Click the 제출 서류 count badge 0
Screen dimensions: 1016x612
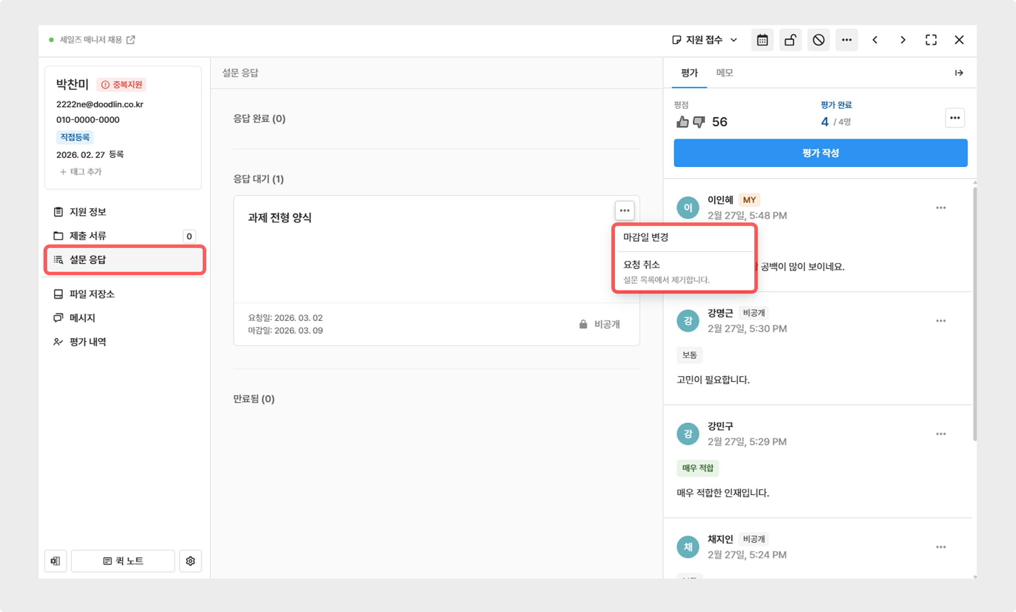pos(189,236)
